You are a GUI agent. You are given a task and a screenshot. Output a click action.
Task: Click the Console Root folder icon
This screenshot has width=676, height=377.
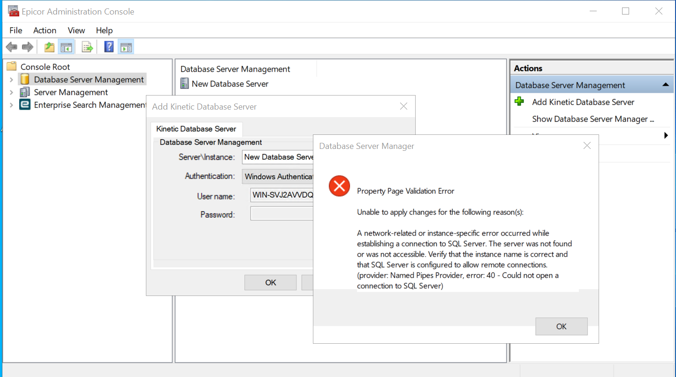[x=11, y=67]
